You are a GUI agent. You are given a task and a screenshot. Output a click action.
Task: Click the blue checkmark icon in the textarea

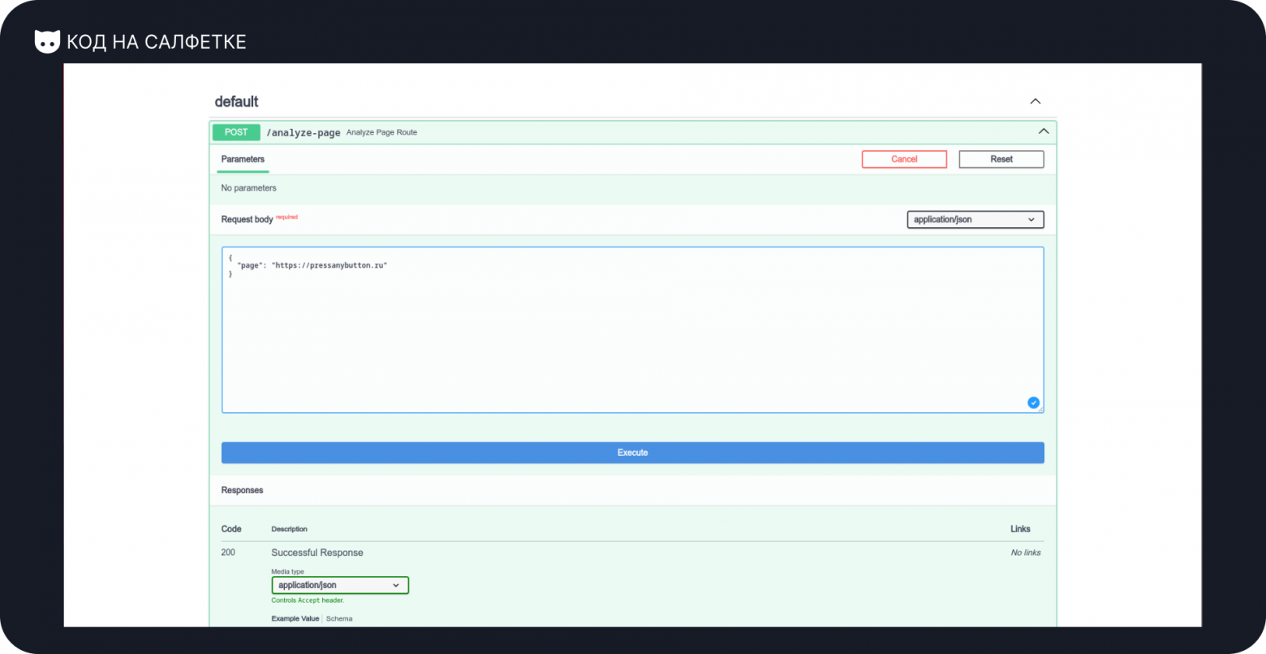point(1033,402)
